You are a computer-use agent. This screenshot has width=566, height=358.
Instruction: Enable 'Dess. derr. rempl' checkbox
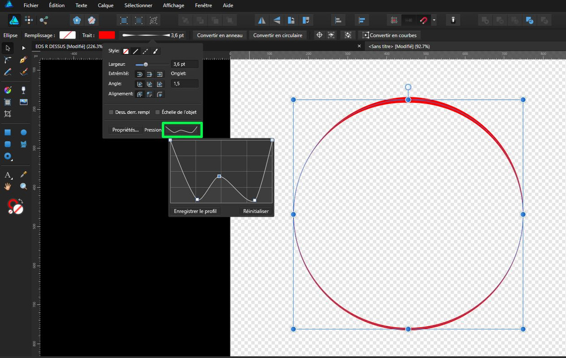click(111, 112)
